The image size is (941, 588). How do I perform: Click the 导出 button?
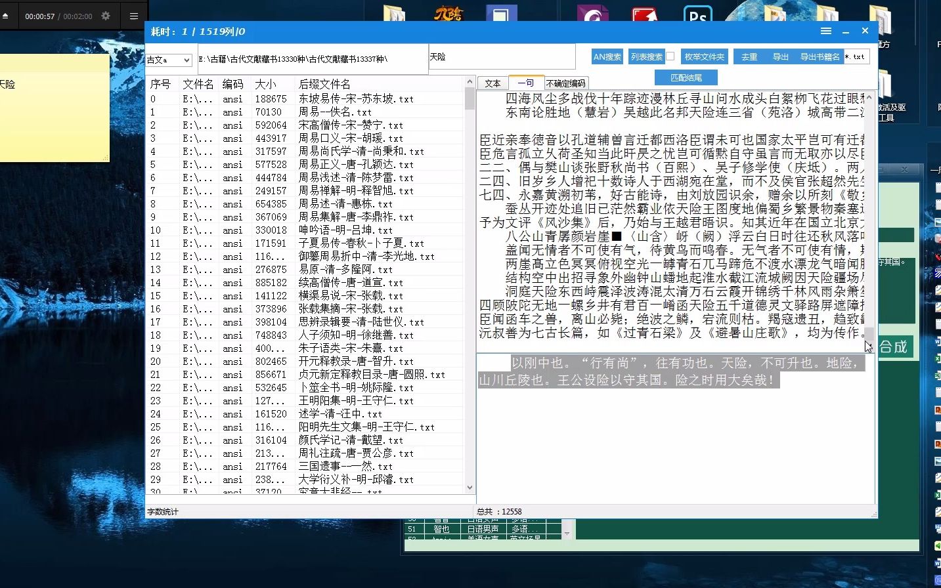tap(781, 57)
